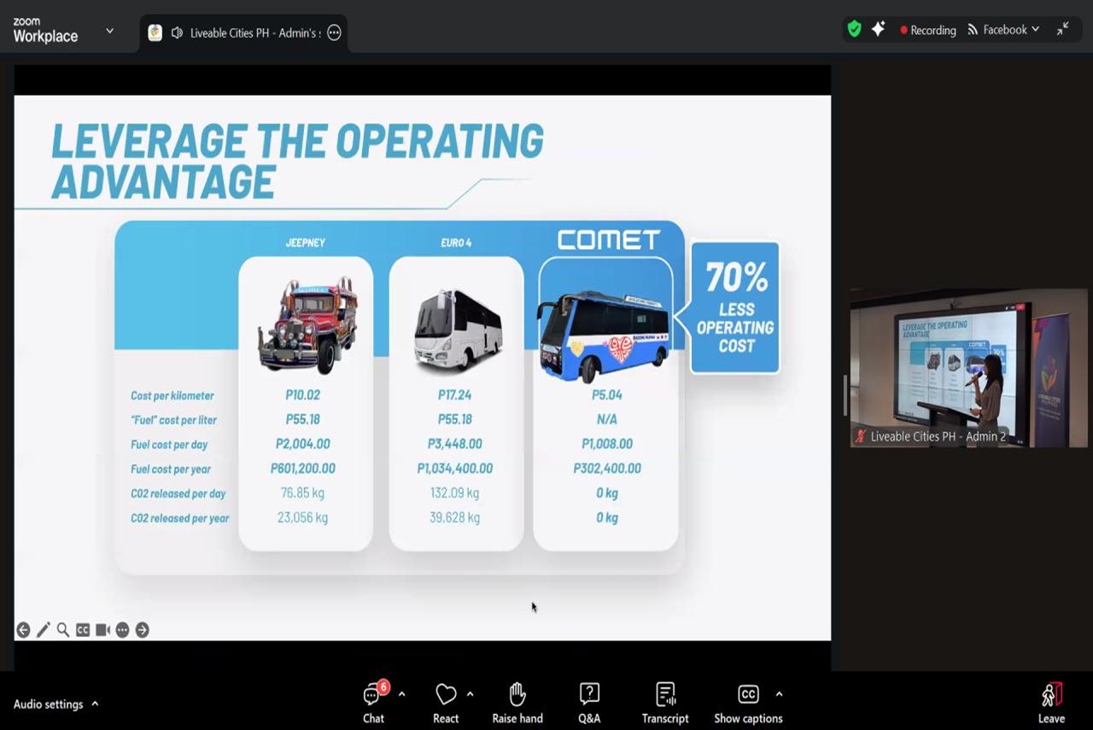The image size is (1093, 730).
Task: Open slide show more options ellipsis
Action: 122,630
